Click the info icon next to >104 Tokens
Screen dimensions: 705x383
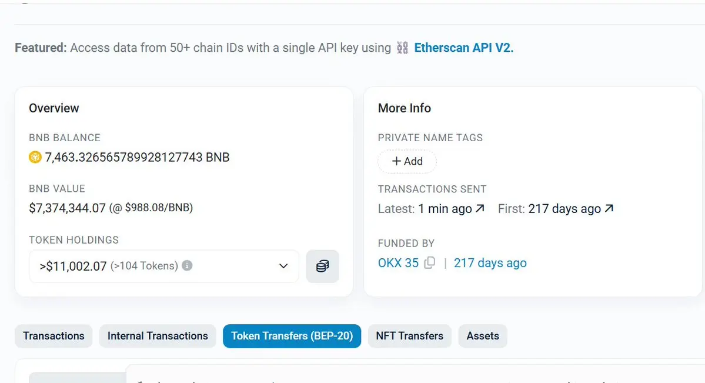pos(187,265)
